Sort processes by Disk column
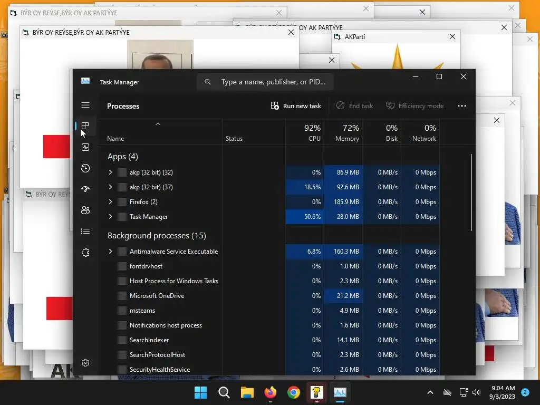Viewport: 540px width, 405px height. coord(382,132)
